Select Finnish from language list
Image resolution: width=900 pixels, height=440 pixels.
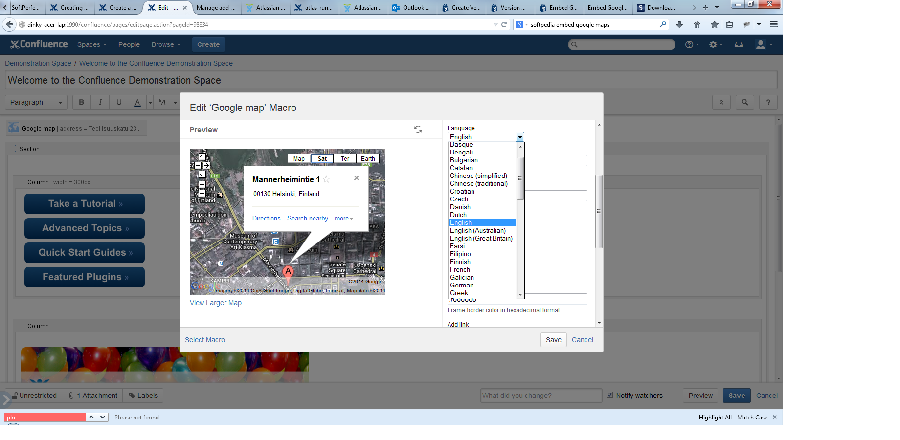coord(482,262)
